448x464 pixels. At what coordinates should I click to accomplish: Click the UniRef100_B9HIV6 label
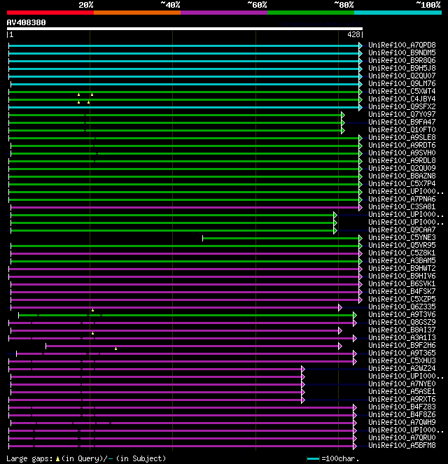tap(402, 276)
